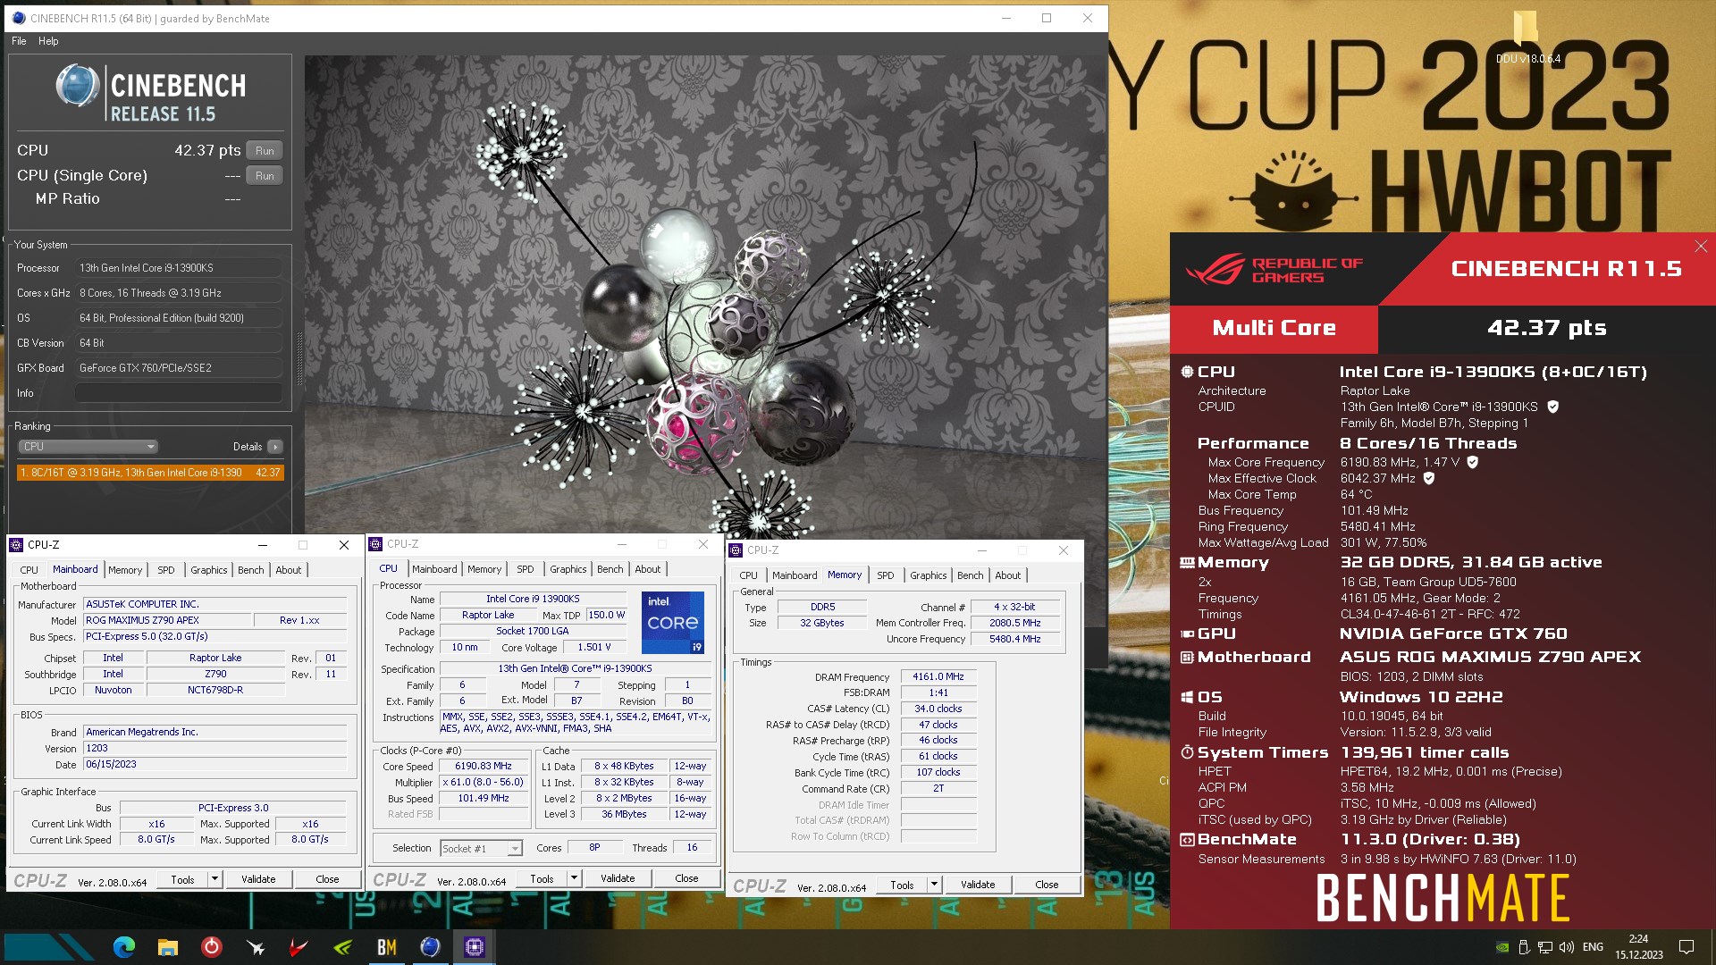Click the ROG MAXIMUS Z790 APEX model field
This screenshot has height=965, width=1716.
coord(167,620)
